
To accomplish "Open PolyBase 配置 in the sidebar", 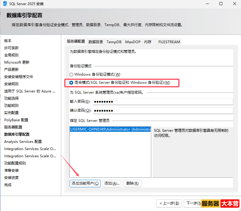I will click(x=16, y=120).
